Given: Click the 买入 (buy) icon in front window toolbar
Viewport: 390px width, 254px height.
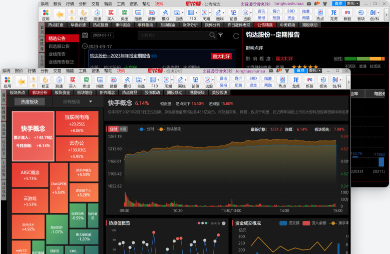Looking at the screenshot, I should (73, 81).
